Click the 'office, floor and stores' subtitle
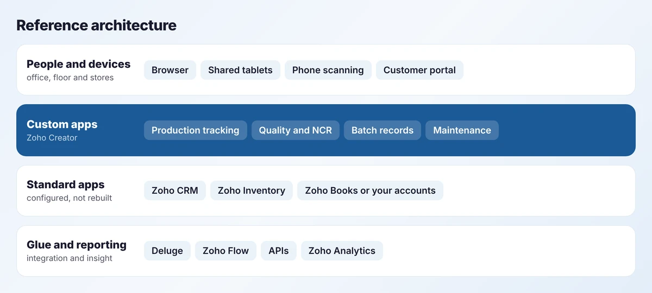Image resolution: width=652 pixels, height=293 pixels. coord(70,78)
